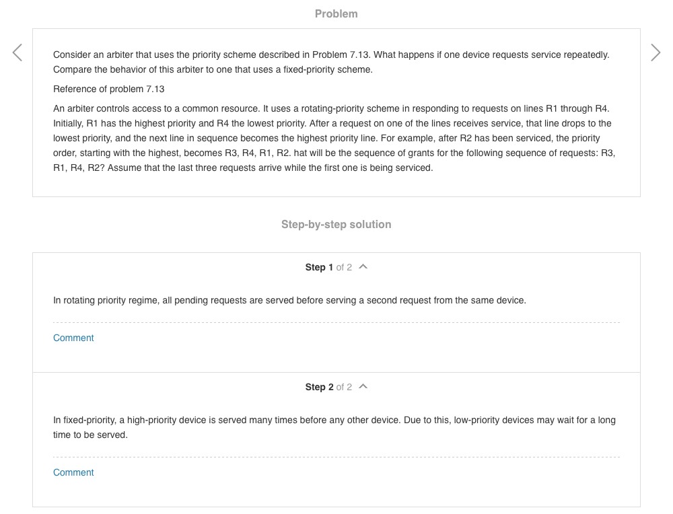Click the Step 2 fixed-priority explanation
This screenshot has width=673, height=514.
pos(334,427)
